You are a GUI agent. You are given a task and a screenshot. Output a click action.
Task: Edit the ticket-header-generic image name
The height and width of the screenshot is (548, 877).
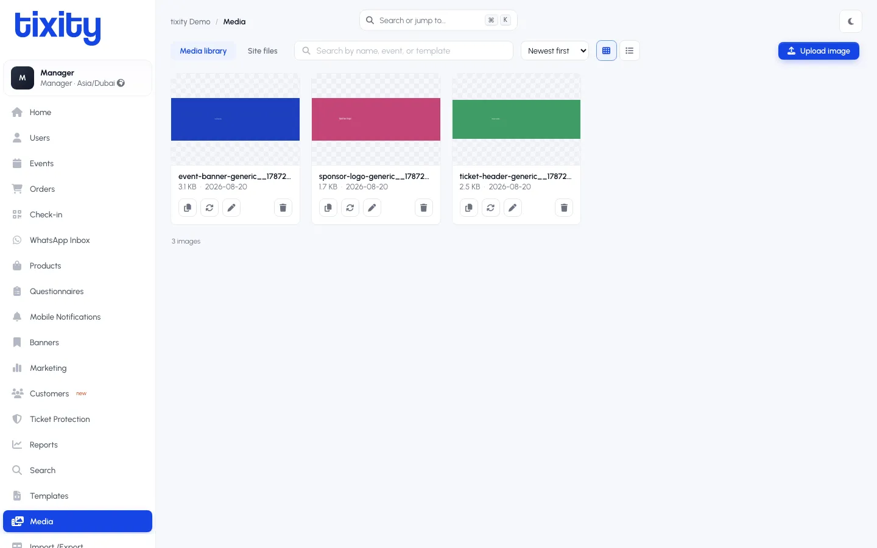point(513,208)
